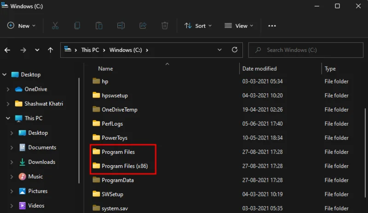Open recent locations dropdown chevron
Image resolution: width=368 pixels, height=213 pixels.
coord(37,50)
